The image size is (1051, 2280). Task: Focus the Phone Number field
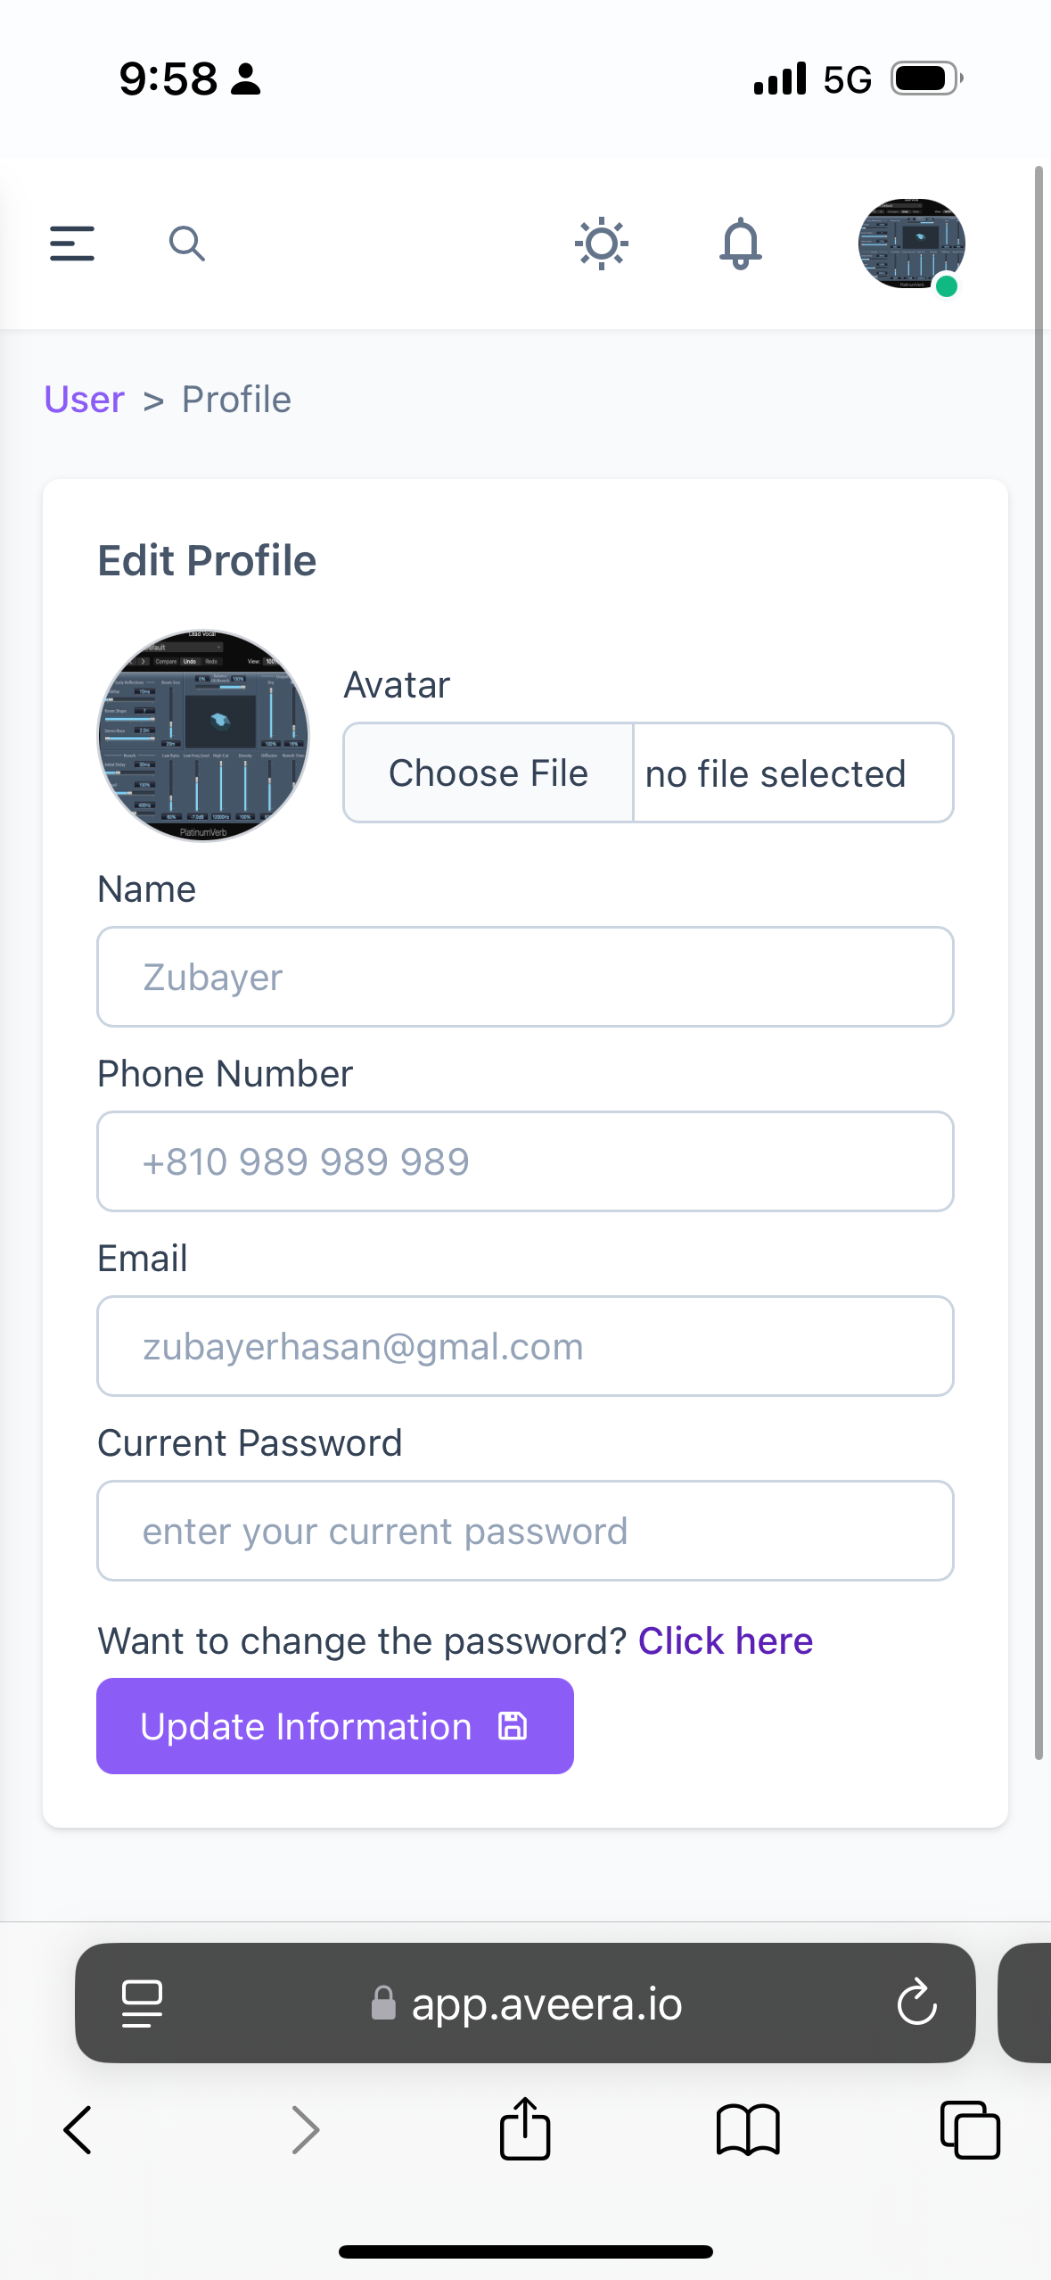click(x=525, y=1161)
